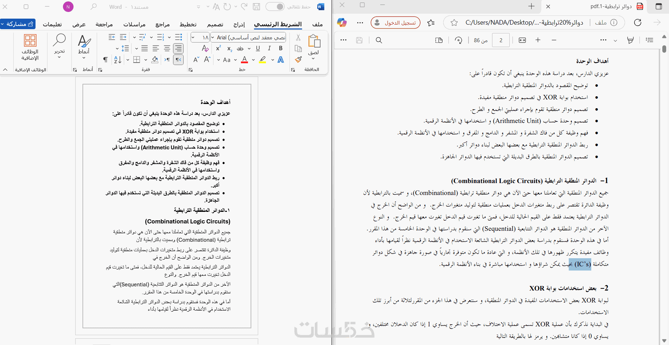The image size is (669, 345).
Task: Click the Share (مشاركة) button
Action: (x=18, y=24)
